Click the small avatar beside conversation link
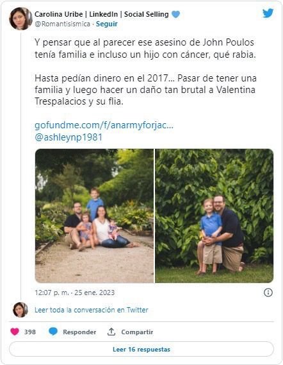 click(x=20, y=310)
